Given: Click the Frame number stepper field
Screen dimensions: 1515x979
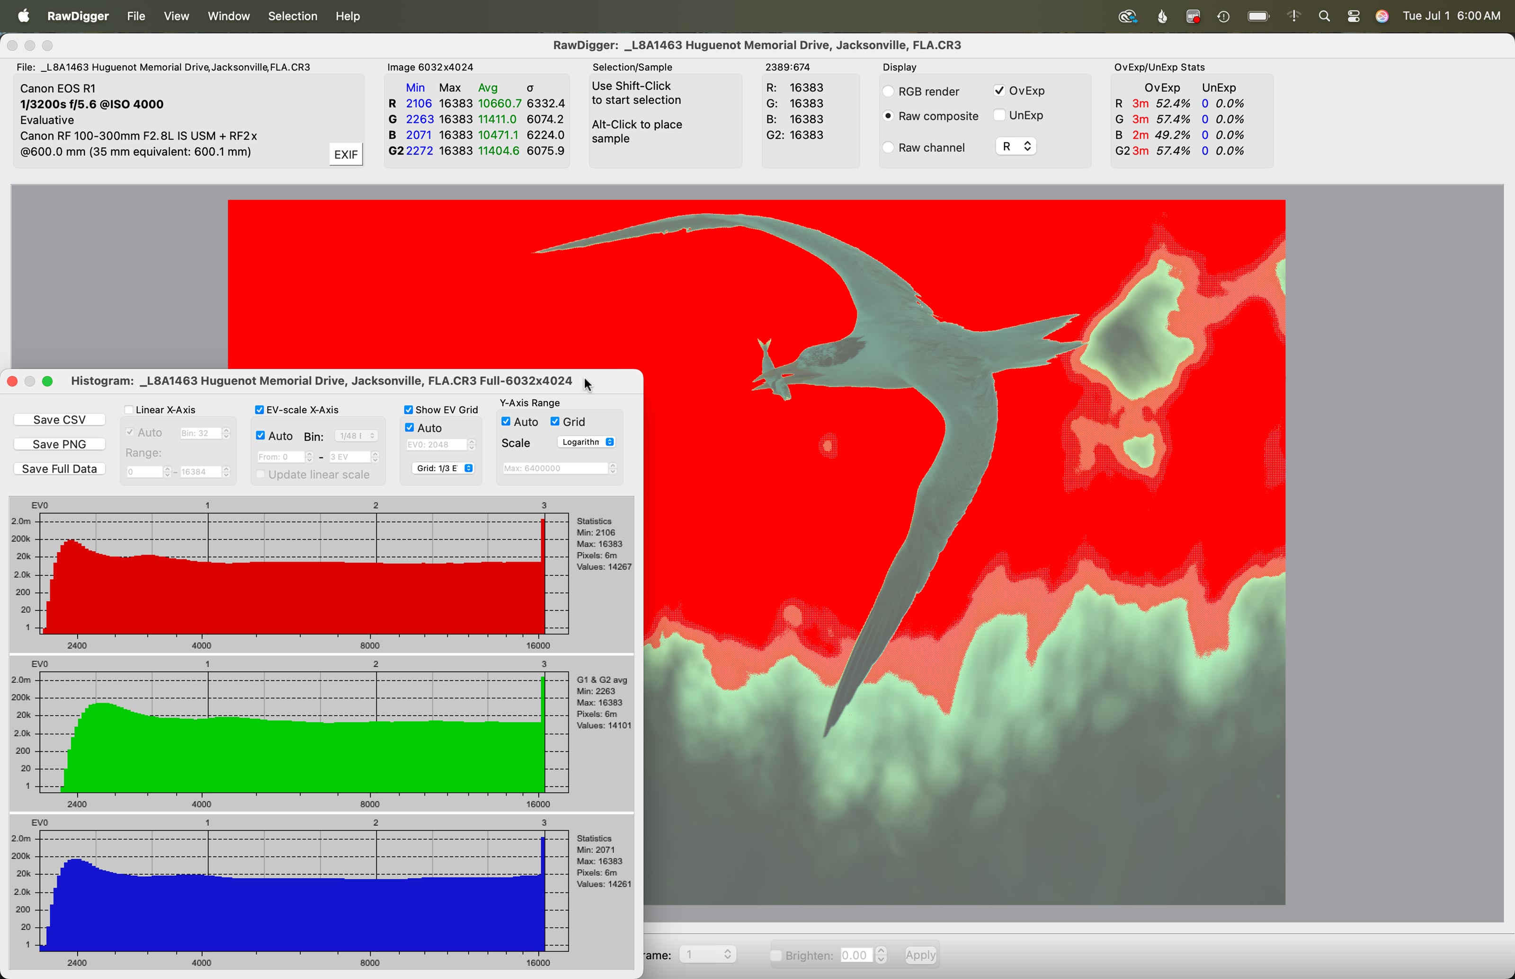Looking at the screenshot, I should pyautogui.click(x=708, y=955).
